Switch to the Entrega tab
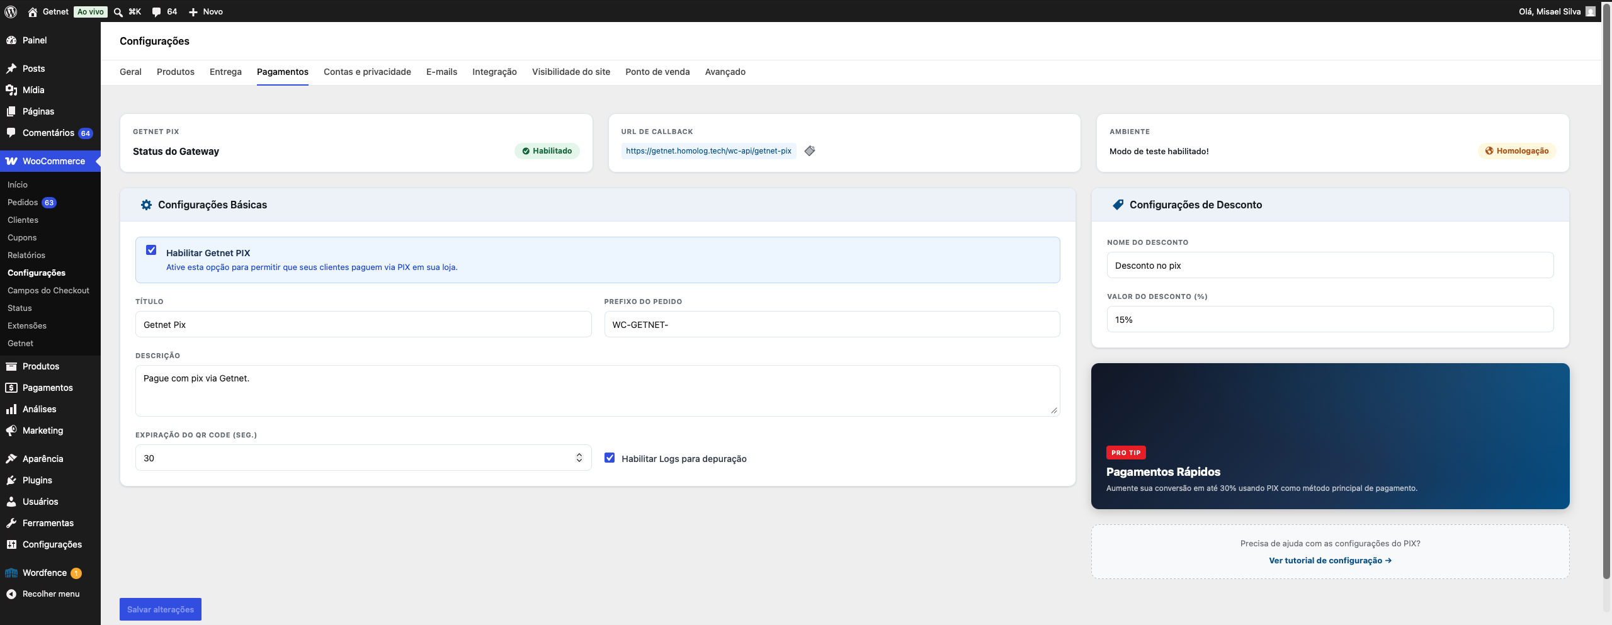The height and width of the screenshot is (625, 1612). click(225, 72)
